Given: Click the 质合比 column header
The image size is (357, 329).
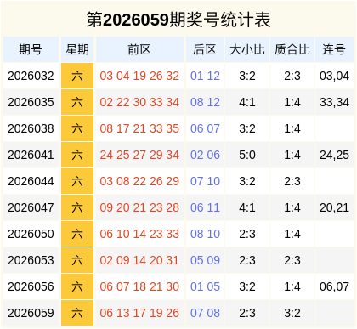Looking at the screenshot, I should click(x=292, y=49).
